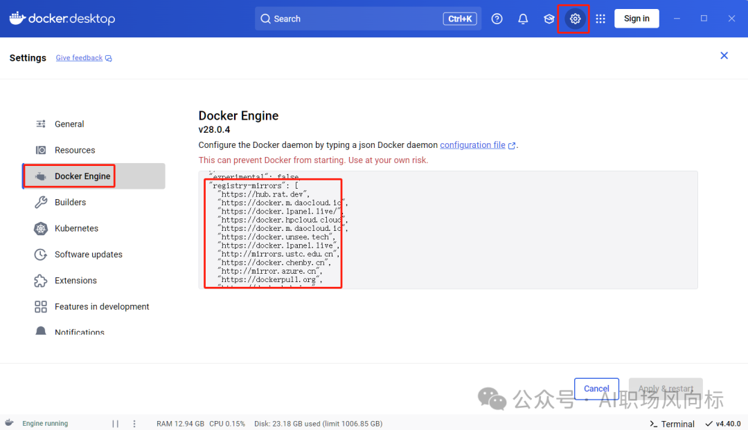
Task: Click the external link icon after configuration file
Action: pos(512,146)
